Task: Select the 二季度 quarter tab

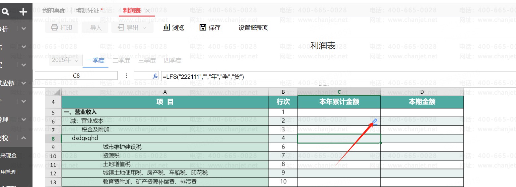Action: [121, 60]
